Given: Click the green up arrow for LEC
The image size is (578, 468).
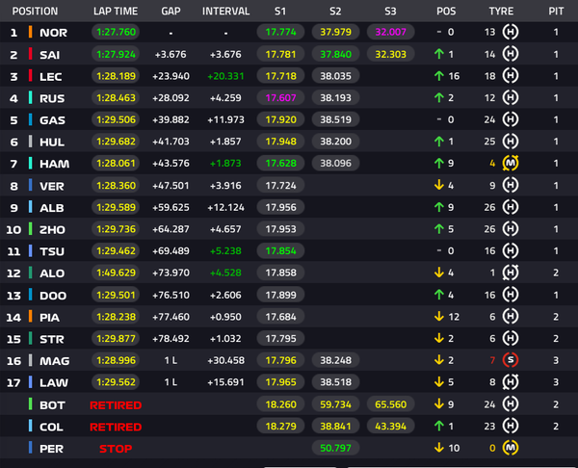Looking at the screenshot, I should (438, 76).
